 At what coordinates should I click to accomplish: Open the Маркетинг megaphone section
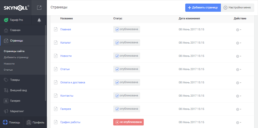(17, 111)
